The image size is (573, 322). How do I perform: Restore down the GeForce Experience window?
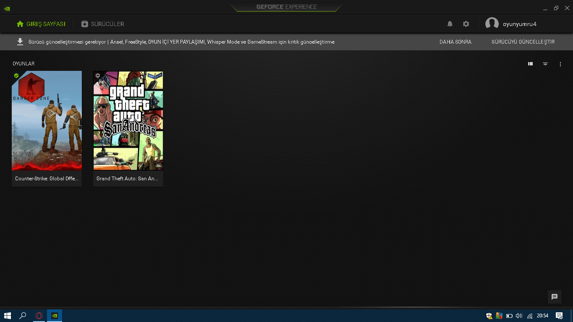(x=556, y=8)
